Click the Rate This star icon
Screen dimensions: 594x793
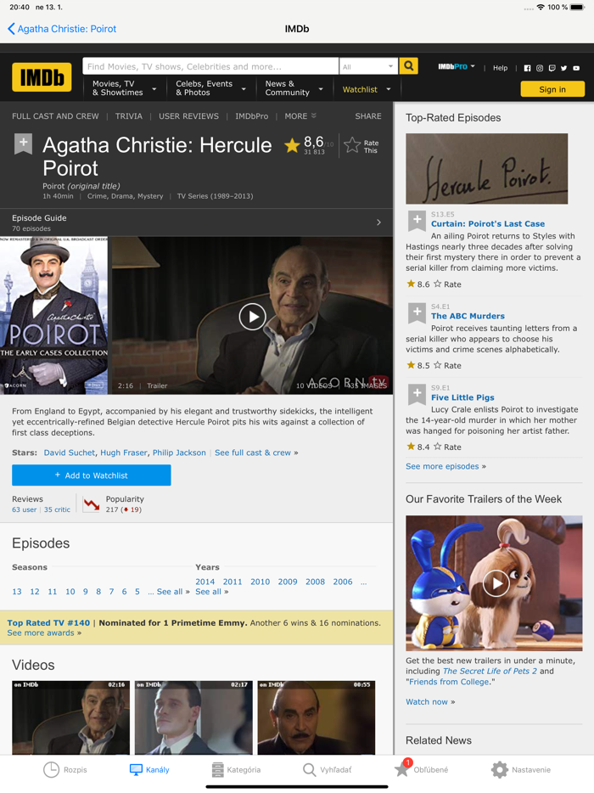point(352,146)
